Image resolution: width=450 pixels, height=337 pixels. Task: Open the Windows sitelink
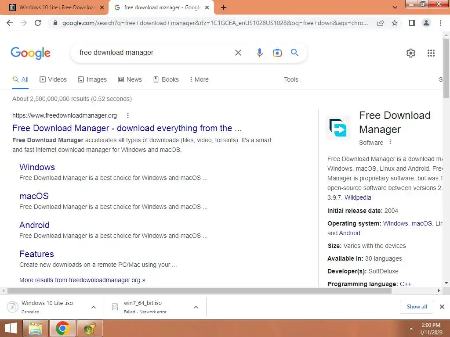[37, 167]
